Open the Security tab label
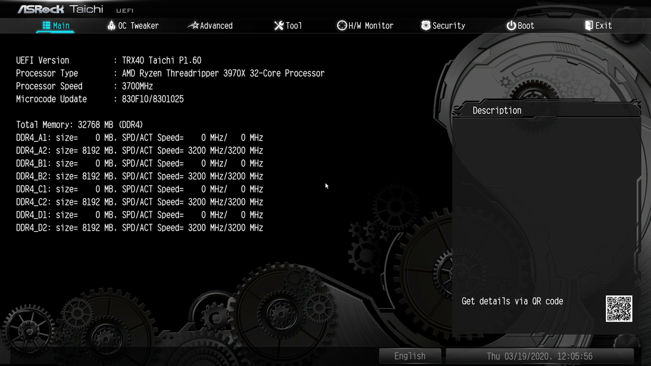The image size is (651, 366). [449, 26]
